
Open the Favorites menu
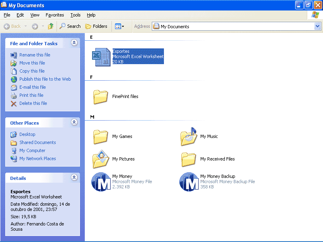tap(55, 15)
